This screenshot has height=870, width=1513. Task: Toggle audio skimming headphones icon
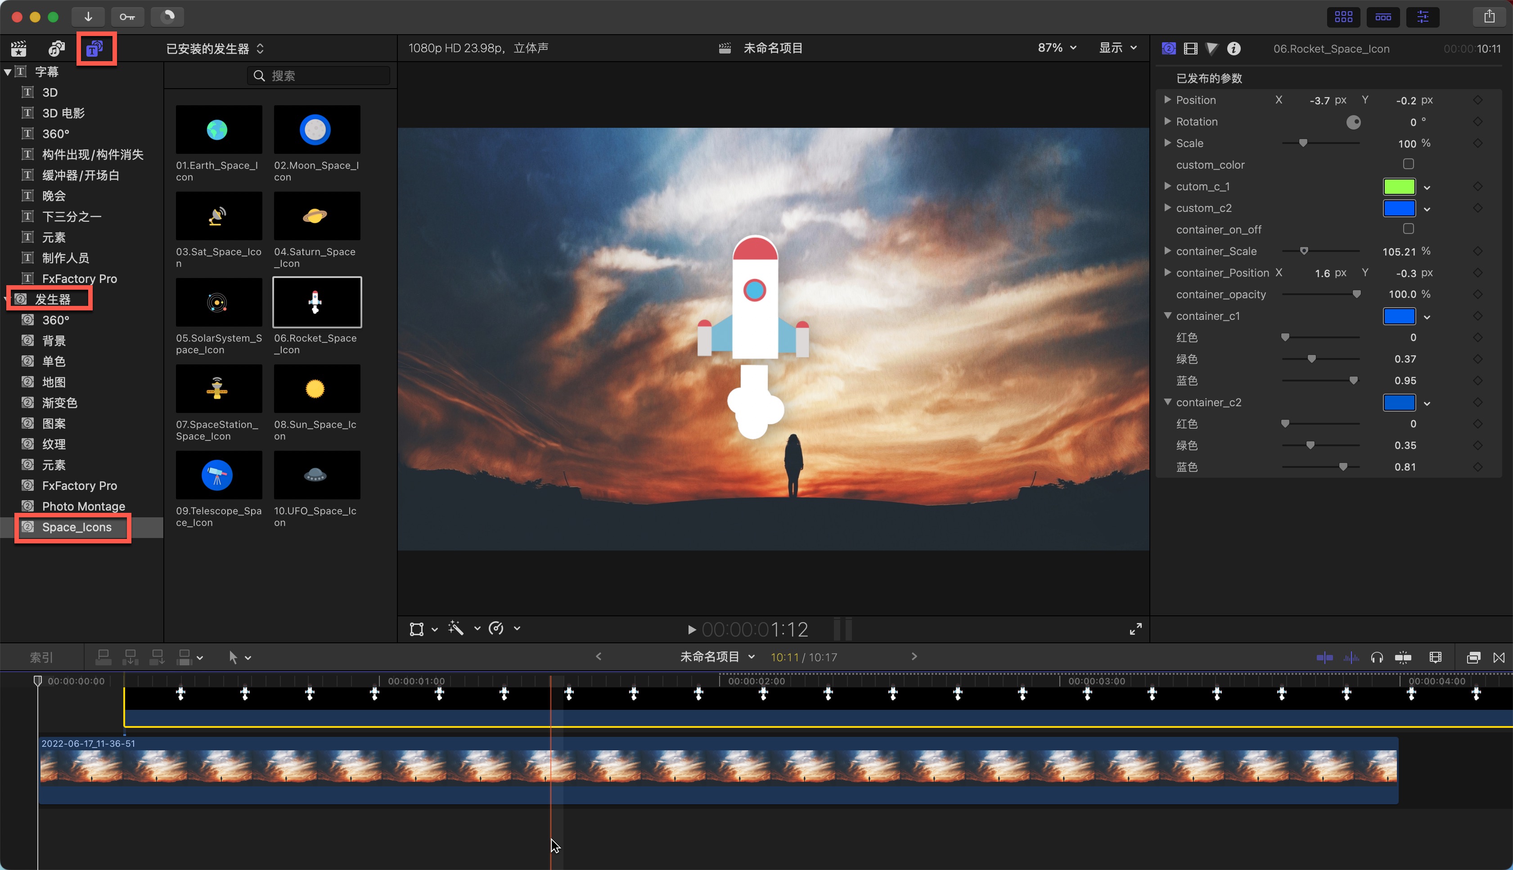[x=1377, y=657]
